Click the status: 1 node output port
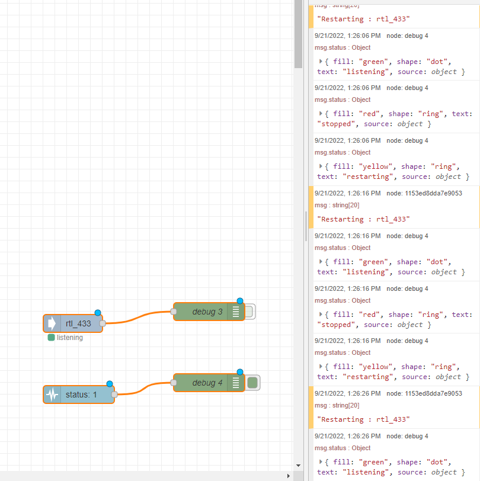480x481 pixels. click(x=114, y=395)
